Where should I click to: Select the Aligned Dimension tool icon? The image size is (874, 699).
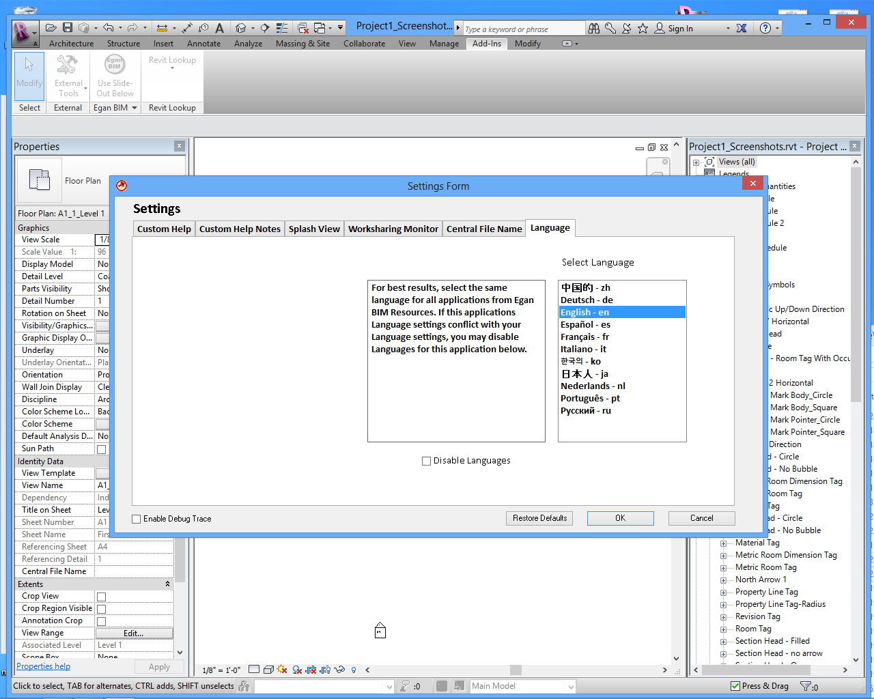click(x=187, y=28)
